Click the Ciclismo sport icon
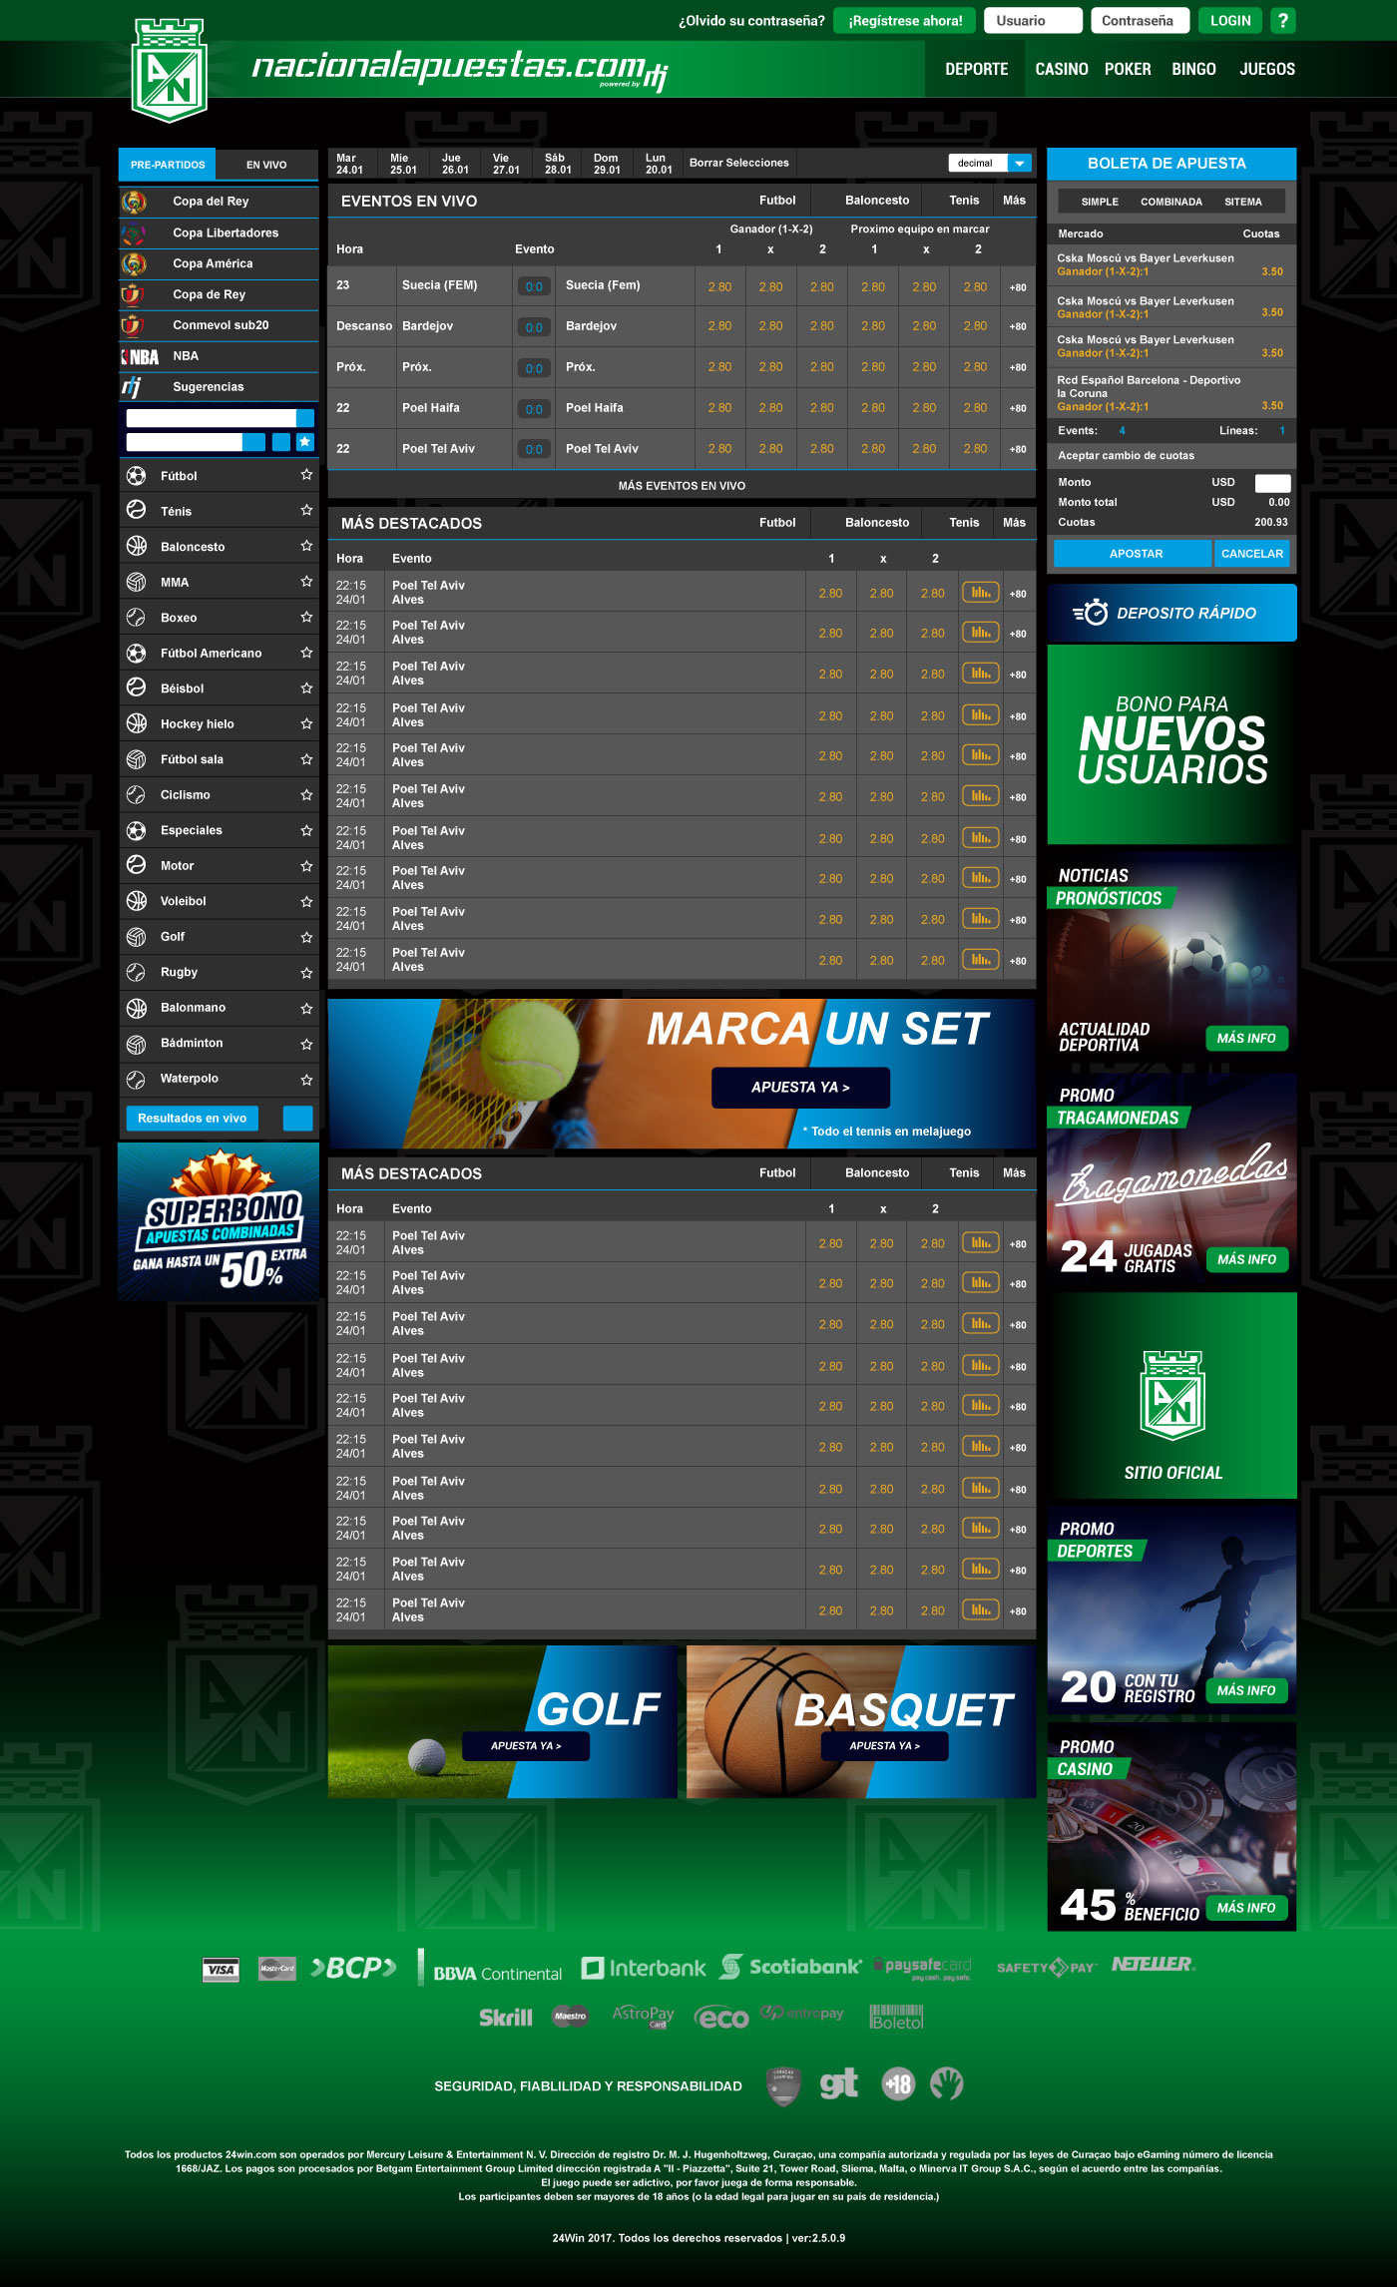The height and width of the screenshot is (2287, 1397). [137, 794]
